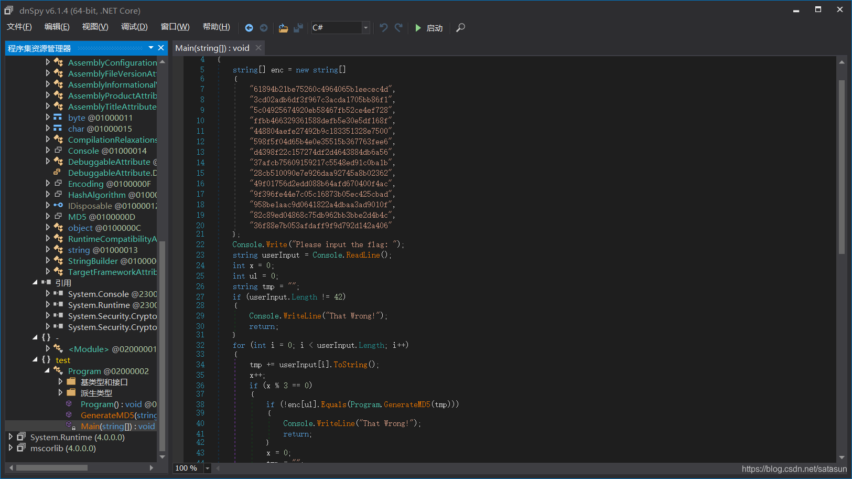Image resolution: width=852 pixels, height=479 pixels.
Task: Open the 帮助(H) menu
Action: pyautogui.click(x=216, y=27)
